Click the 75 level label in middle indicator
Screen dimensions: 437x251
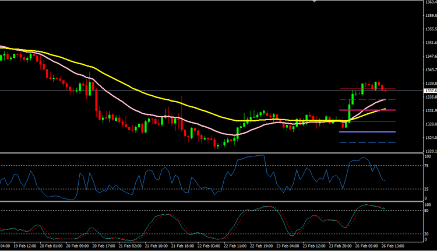(x=427, y=166)
